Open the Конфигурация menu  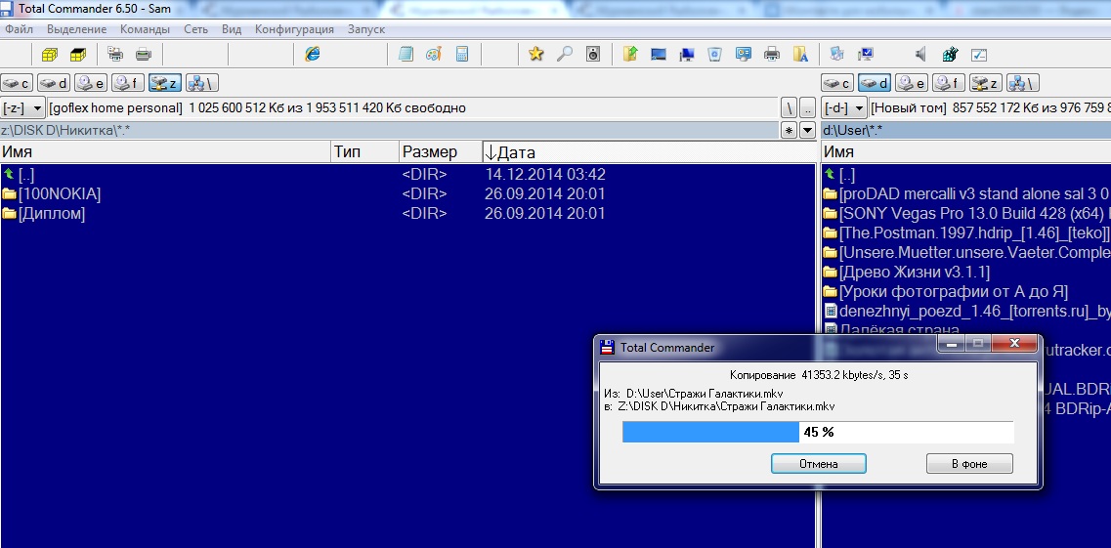click(x=294, y=29)
